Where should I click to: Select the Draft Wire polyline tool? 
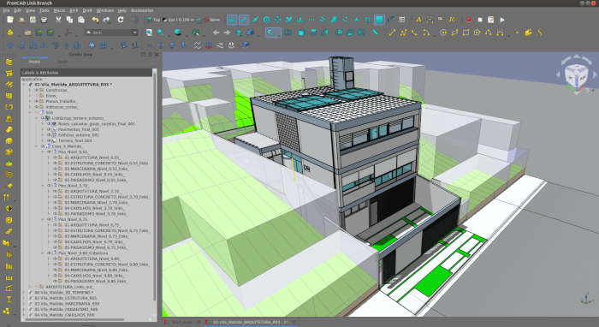(x=403, y=33)
